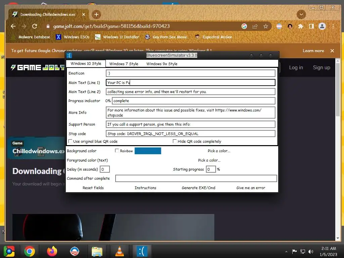Open Espectral McGee bookmark
This screenshot has height=258, width=344.
pos(213,37)
